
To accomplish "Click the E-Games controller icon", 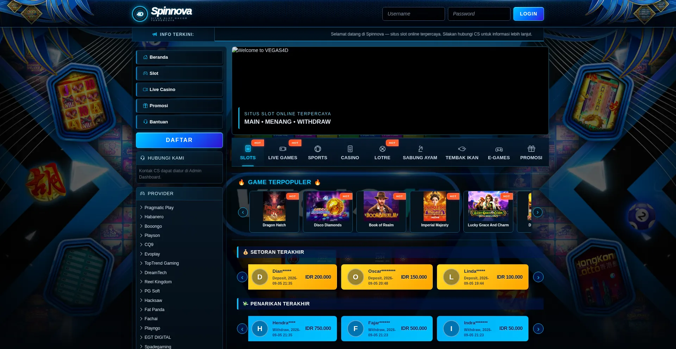I will [x=499, y=149].
